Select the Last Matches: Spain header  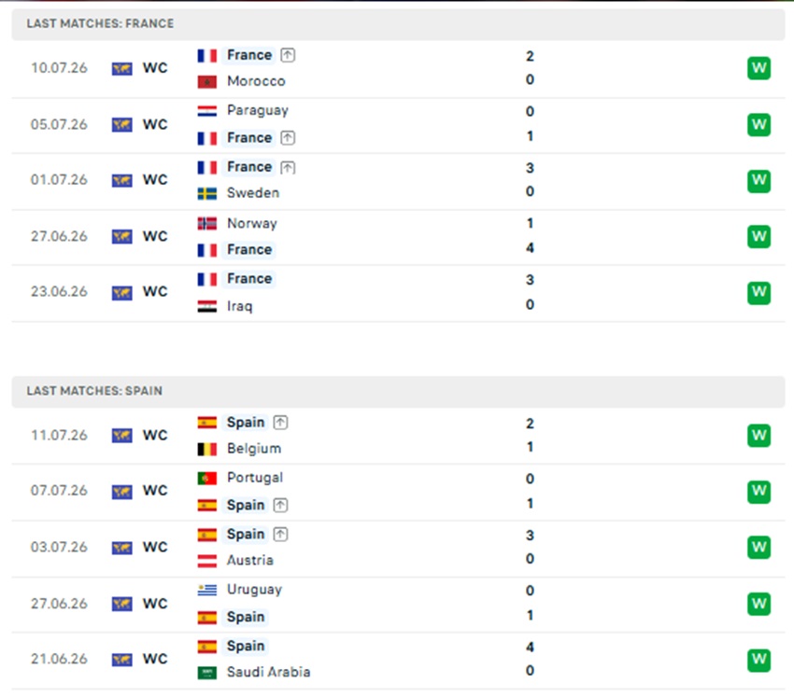(x=398, y=392)
